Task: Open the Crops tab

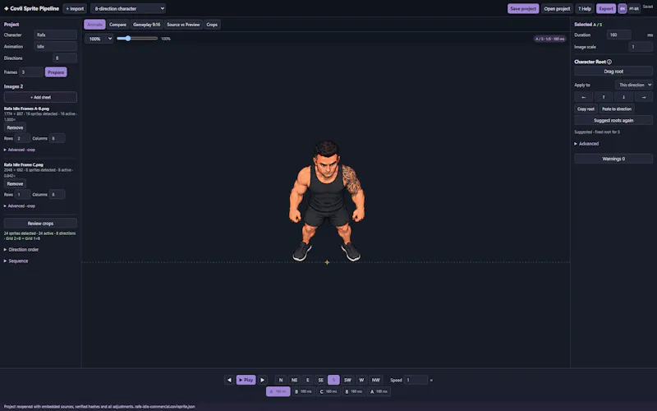Action: pos(212,25)
